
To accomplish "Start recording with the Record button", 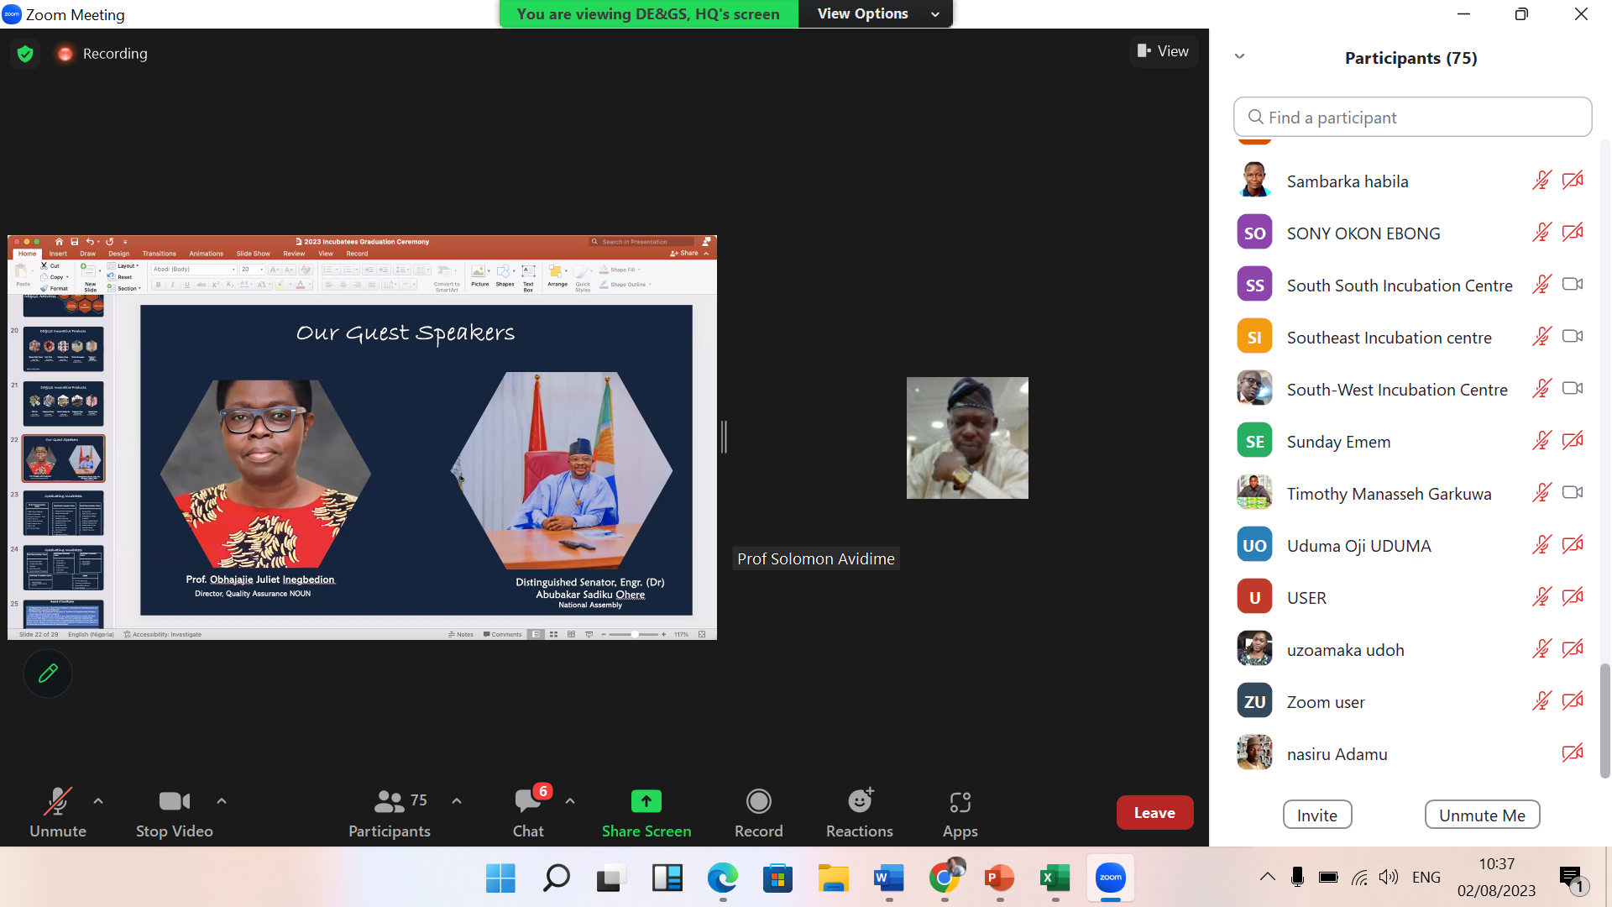I will 758,813.
